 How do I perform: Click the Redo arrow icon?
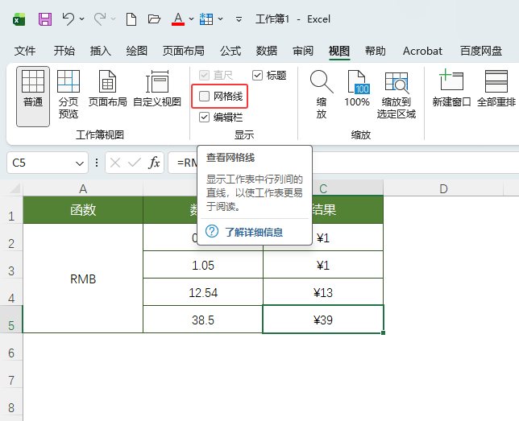point(100,19)
